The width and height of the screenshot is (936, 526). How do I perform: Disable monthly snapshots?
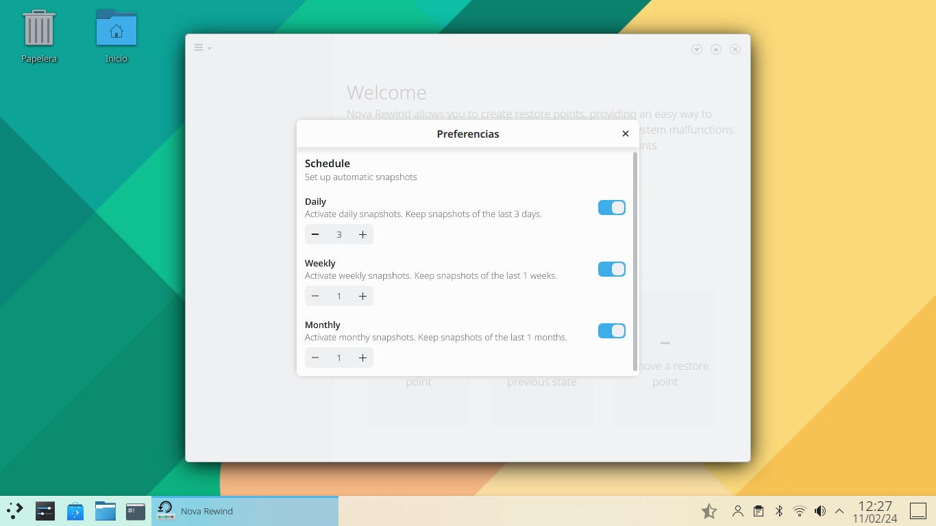(611, 330)
